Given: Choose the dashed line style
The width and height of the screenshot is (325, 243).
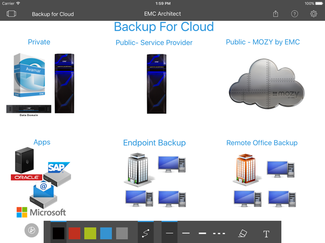Looking at the screenshot, I should point(219,233).
